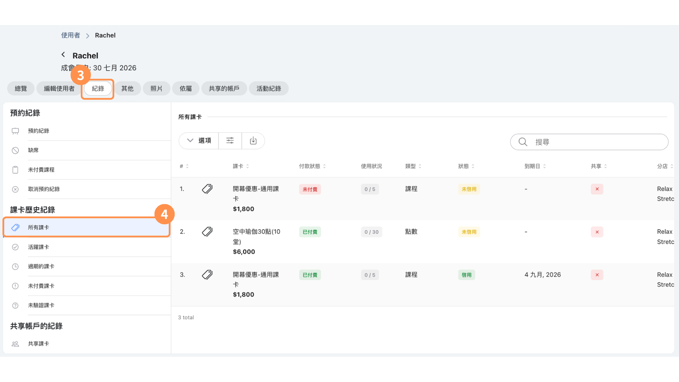Click the 啓用 status badge in row 3
The image size is (679, 382).
coord(466,275)
